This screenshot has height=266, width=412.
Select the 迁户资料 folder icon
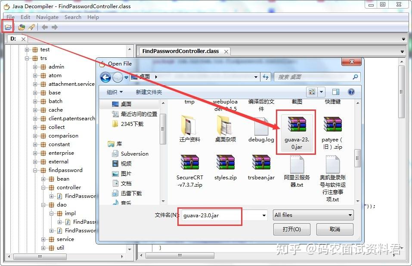188,125
